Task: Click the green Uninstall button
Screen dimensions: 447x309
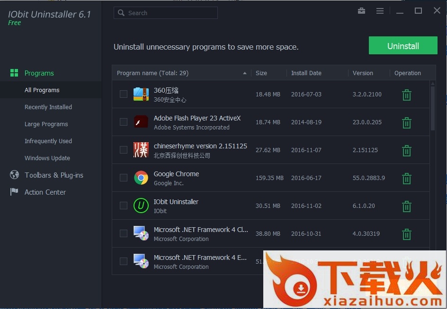Action: tap(403, 45)
